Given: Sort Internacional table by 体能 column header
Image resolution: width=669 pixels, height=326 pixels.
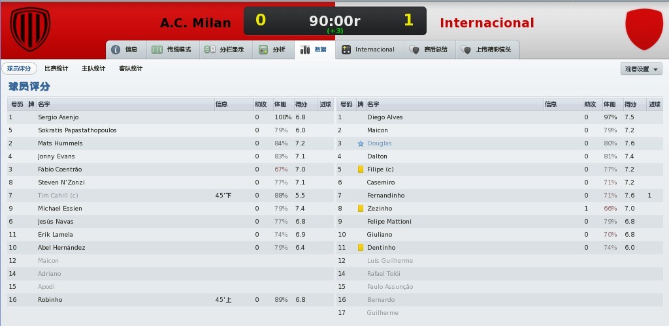Looking at the screenshot, I should tap(610, 104).
